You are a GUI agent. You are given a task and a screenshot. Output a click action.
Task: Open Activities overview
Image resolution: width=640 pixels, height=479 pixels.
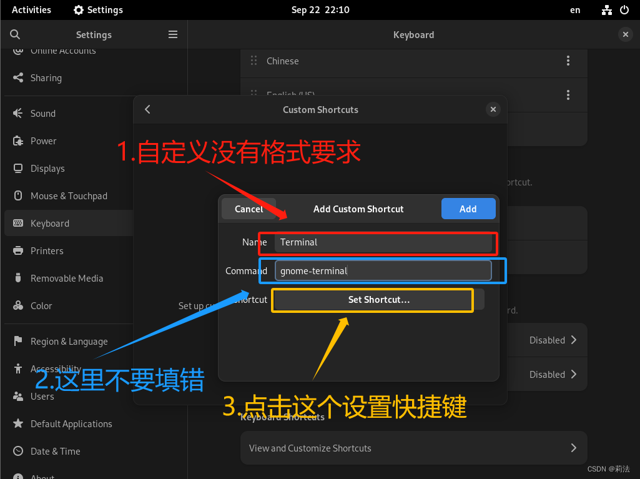coord(31,10)
